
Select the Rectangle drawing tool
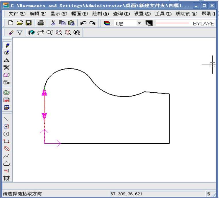[x=6, y=141]
